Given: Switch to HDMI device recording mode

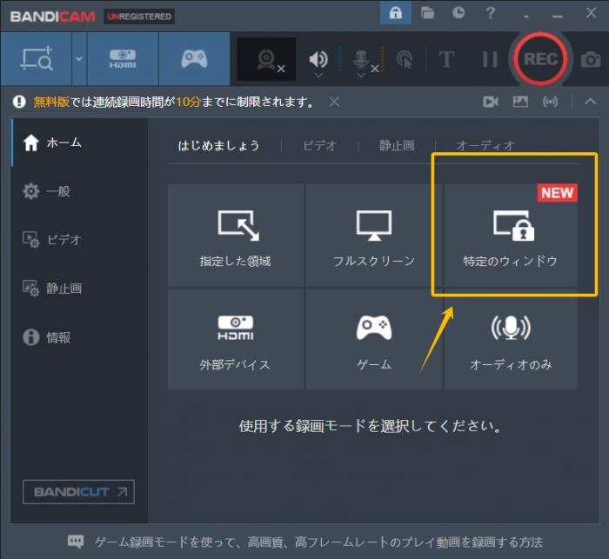Looking at the screenshot, I should 123,58.
